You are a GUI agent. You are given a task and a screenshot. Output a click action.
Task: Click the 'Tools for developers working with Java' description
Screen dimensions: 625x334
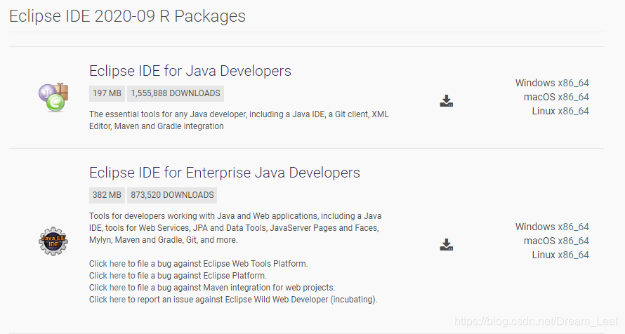235,228
